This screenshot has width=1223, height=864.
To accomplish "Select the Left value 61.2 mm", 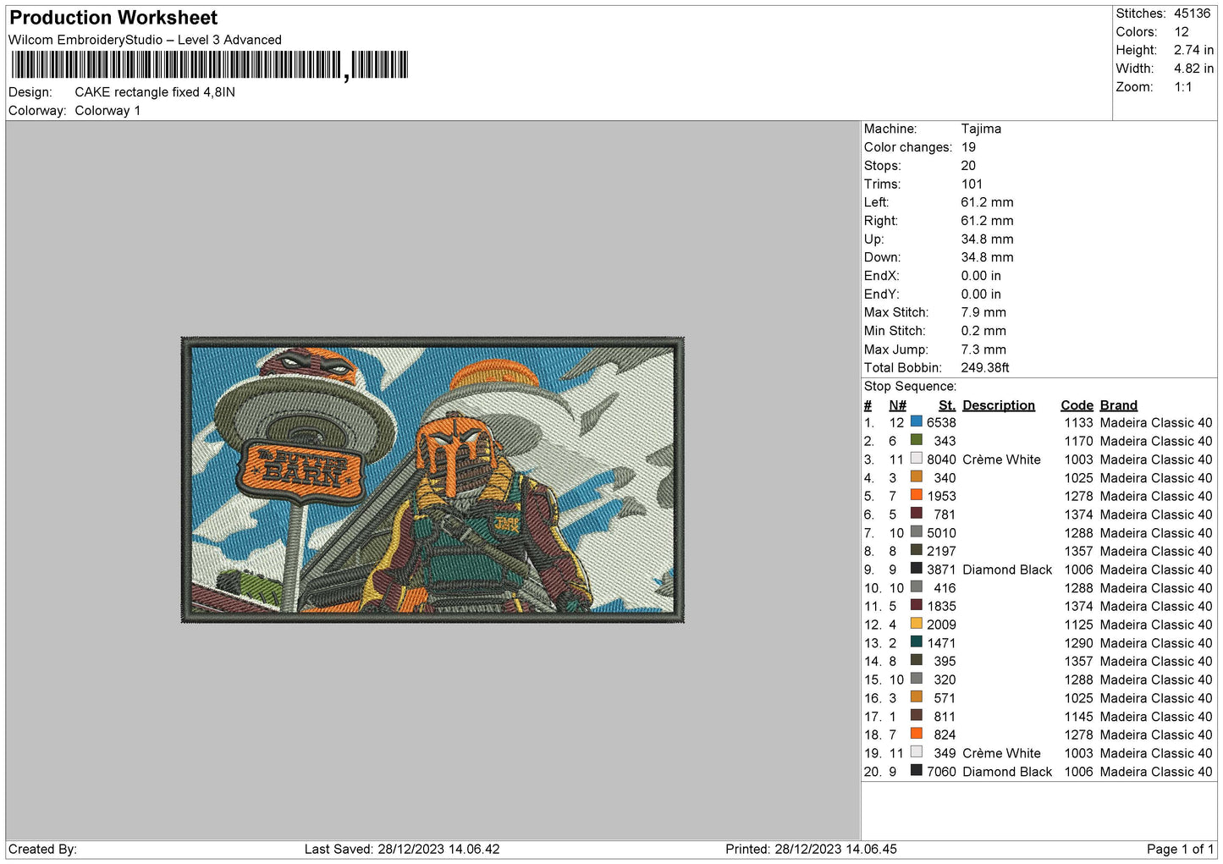I will tap(987, 202).
